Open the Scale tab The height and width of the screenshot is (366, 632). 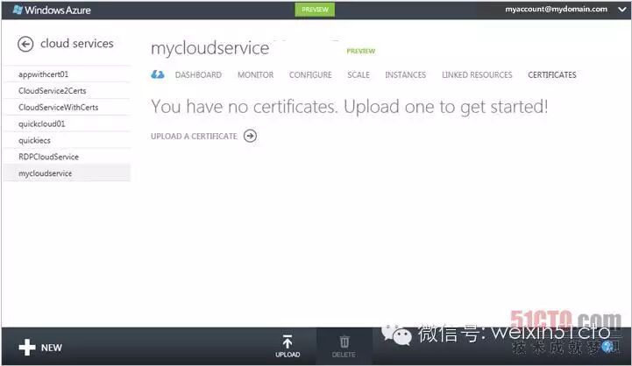click(x=359, y=75)
